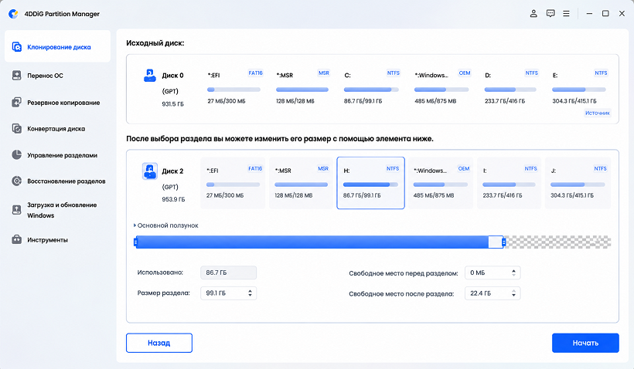Viewport: 634px width, 369px height.
Task: Click the Использовано 86.7 ГБ field
Action: click(228, 273)
